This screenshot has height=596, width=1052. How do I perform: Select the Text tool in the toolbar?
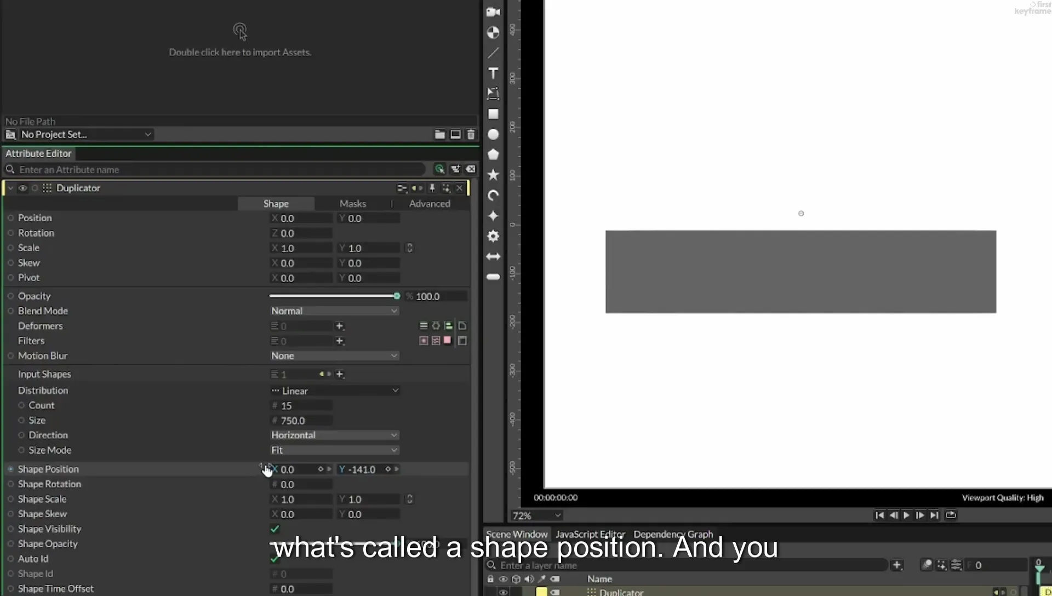coord(493,73)
